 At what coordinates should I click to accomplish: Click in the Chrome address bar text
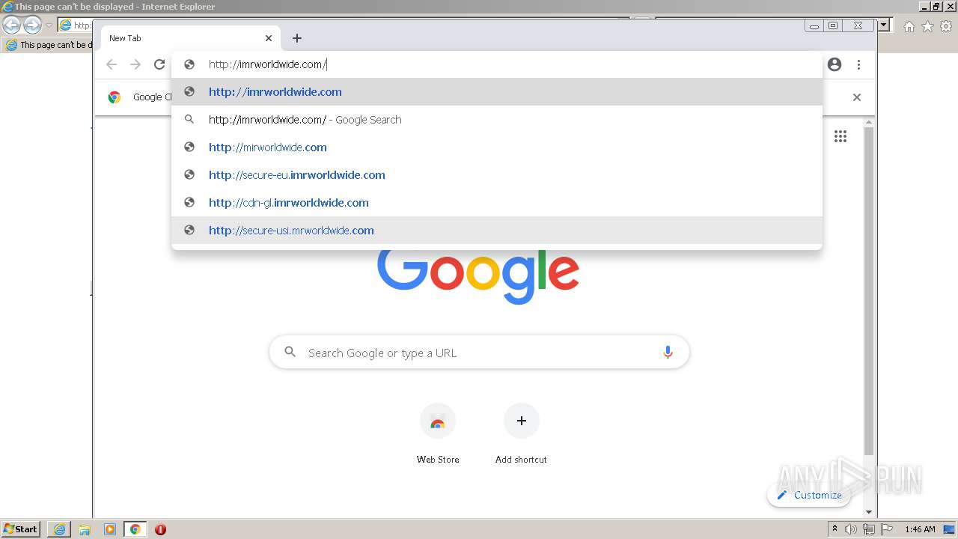click(x=267, y=64)
